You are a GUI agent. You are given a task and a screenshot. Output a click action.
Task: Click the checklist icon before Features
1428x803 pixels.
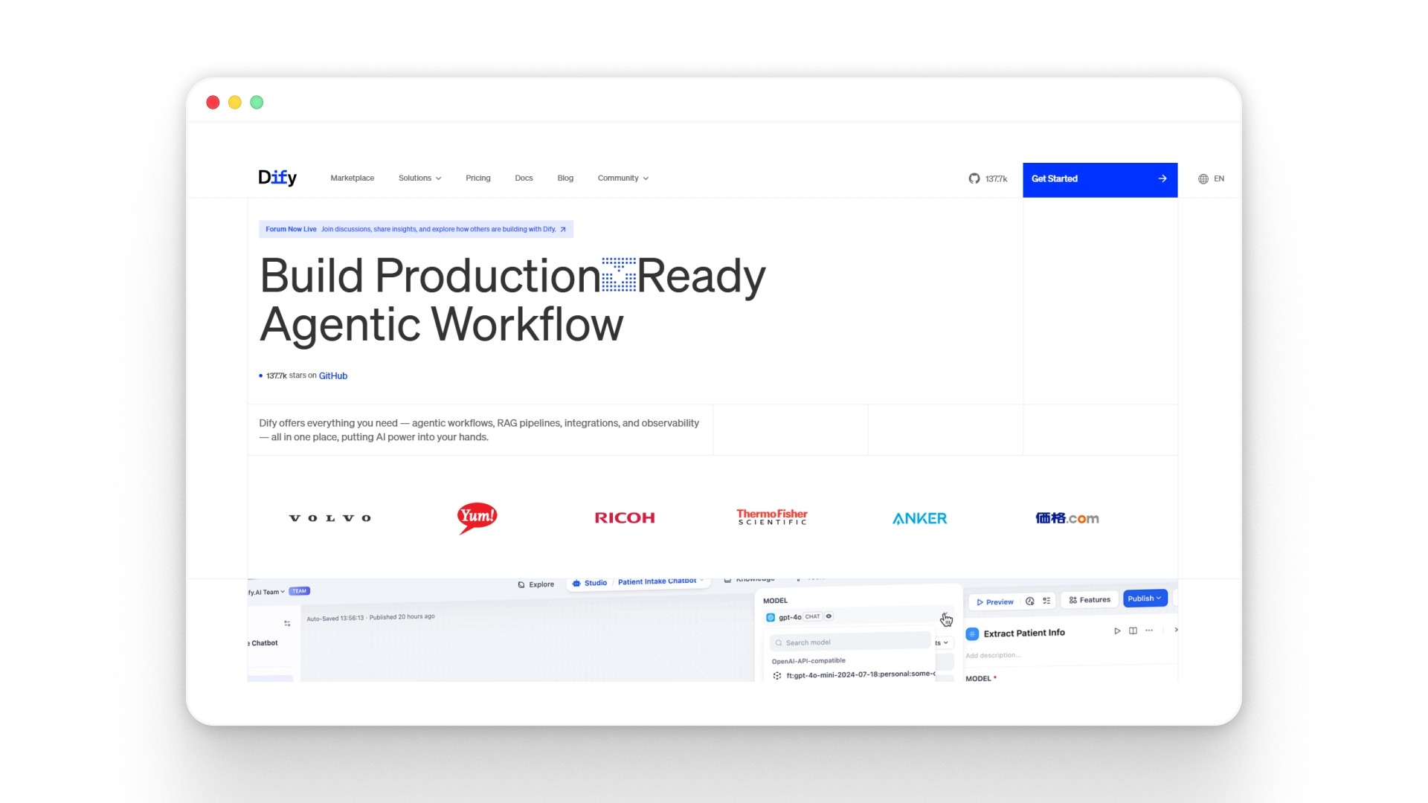click(1046, 601)
